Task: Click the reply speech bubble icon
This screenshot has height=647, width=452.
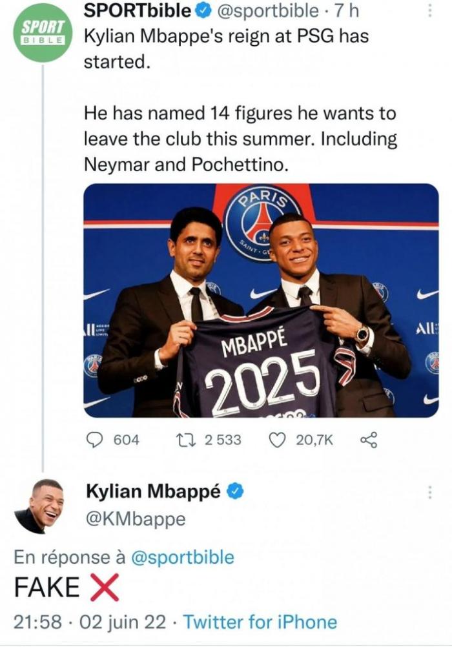Action: point(94,440)
